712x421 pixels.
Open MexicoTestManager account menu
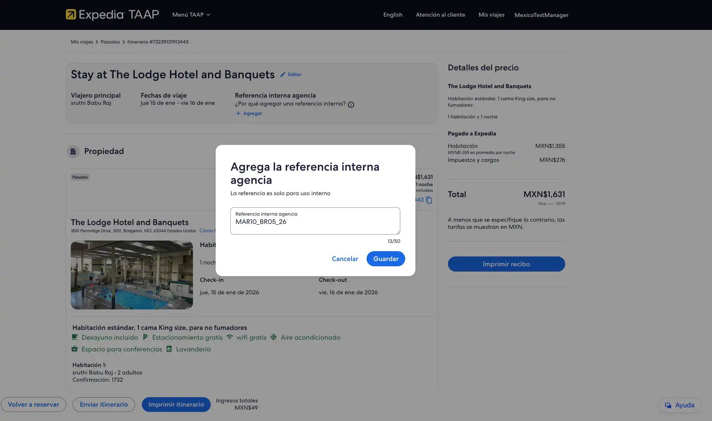tap(541, 15)
